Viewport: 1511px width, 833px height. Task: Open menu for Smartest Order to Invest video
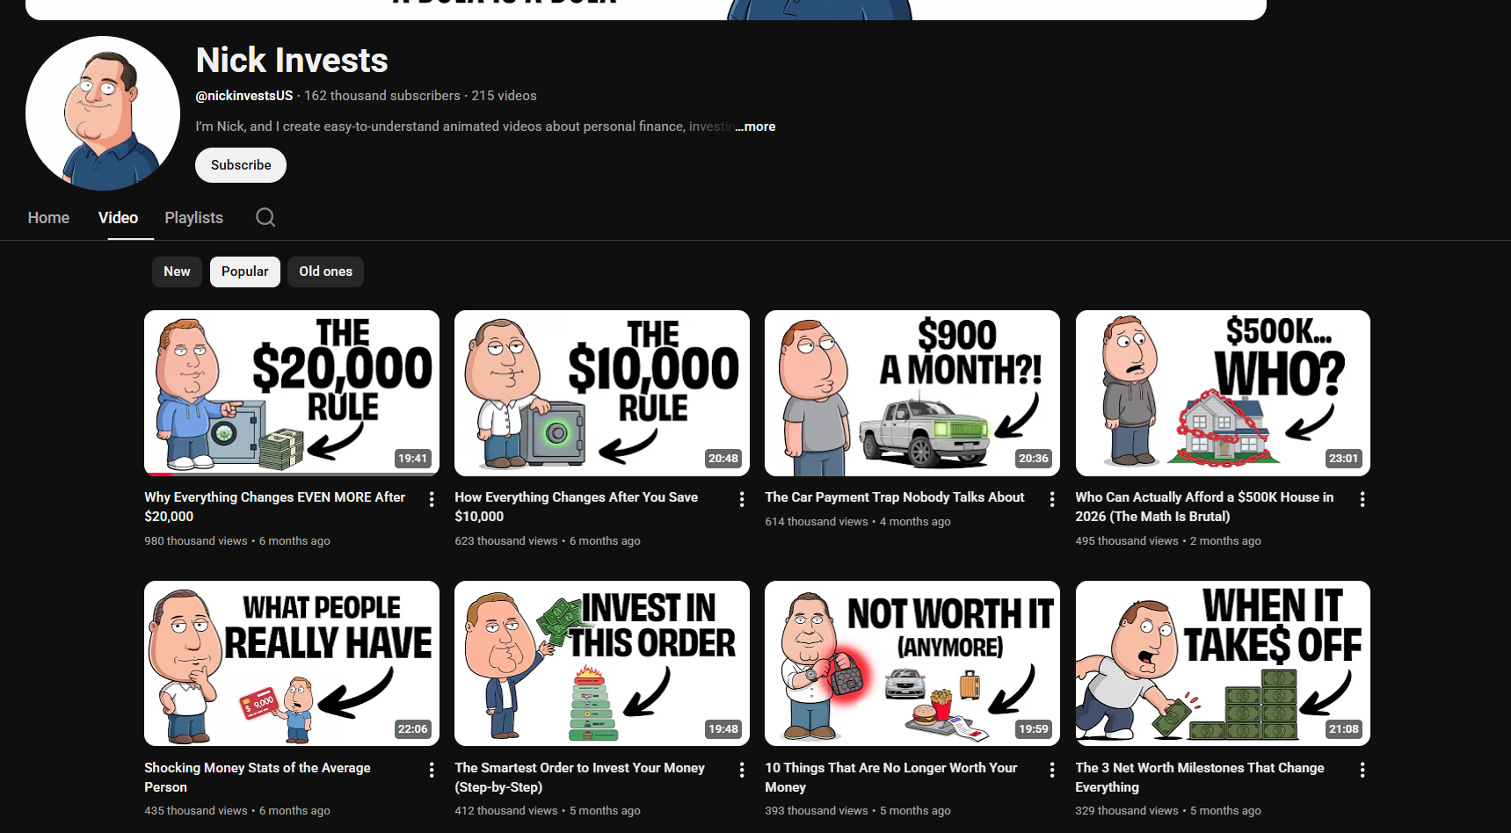(742, 770)
